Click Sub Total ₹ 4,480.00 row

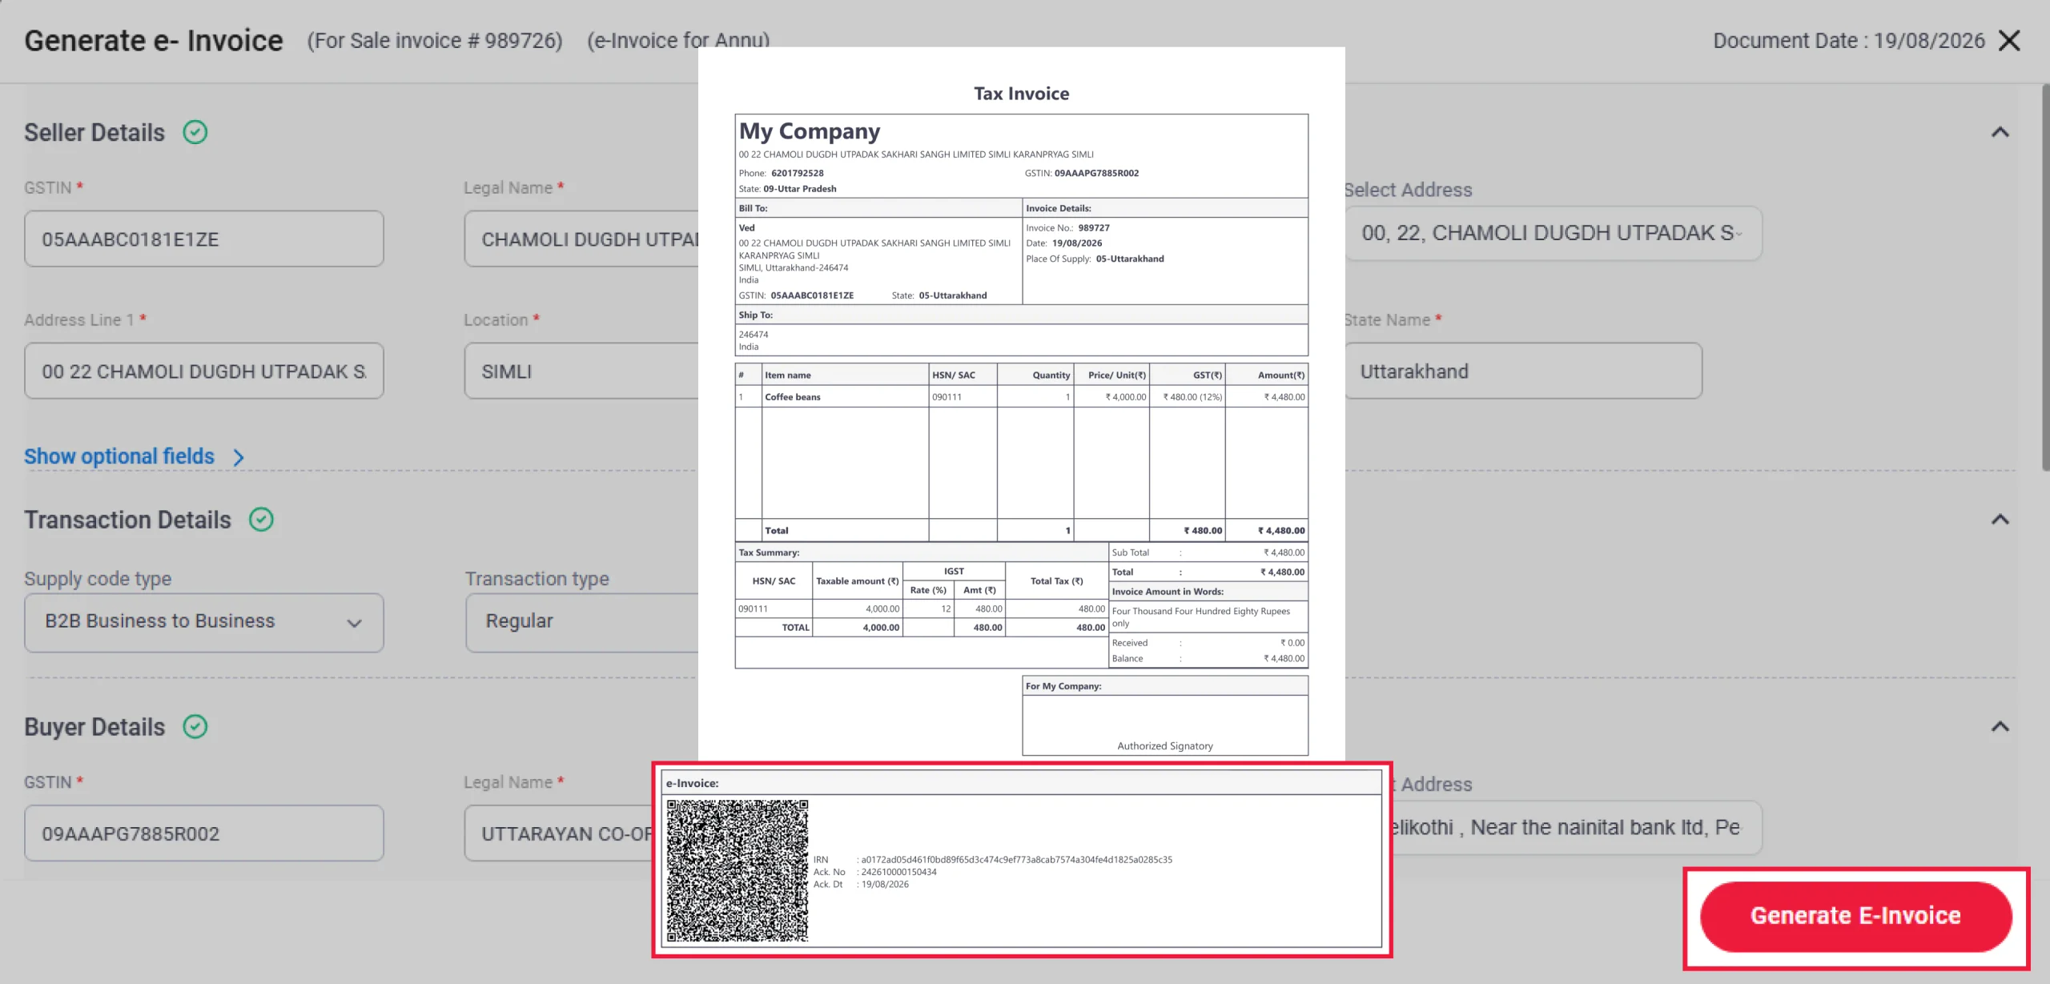click(x=1208, y=552)
